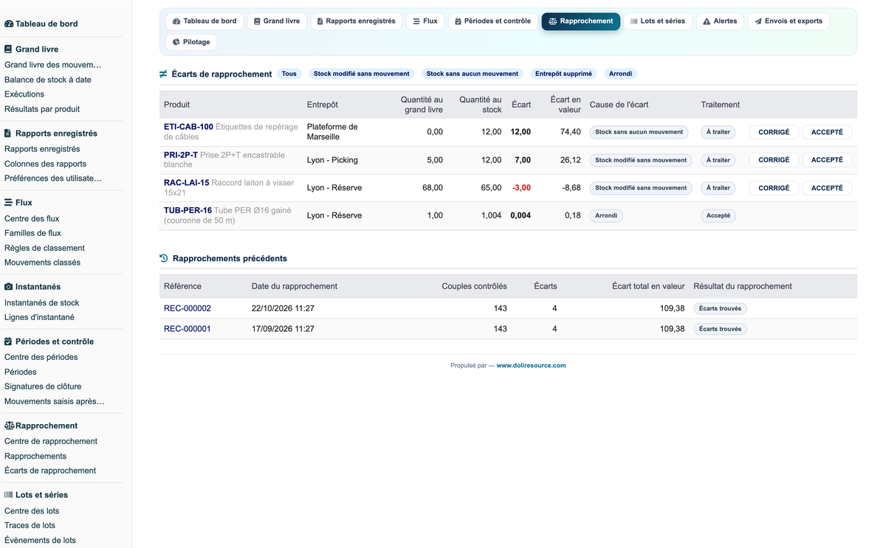The height and width of the screenshot is (548, 886).
Task: Open Colonnes des rapports
Action: 45,164
